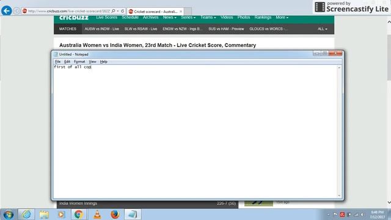The width and height of the screenshot is (391, 220).
Task: Click the MATCHES label in match bar
Action: tap(68, 29)
